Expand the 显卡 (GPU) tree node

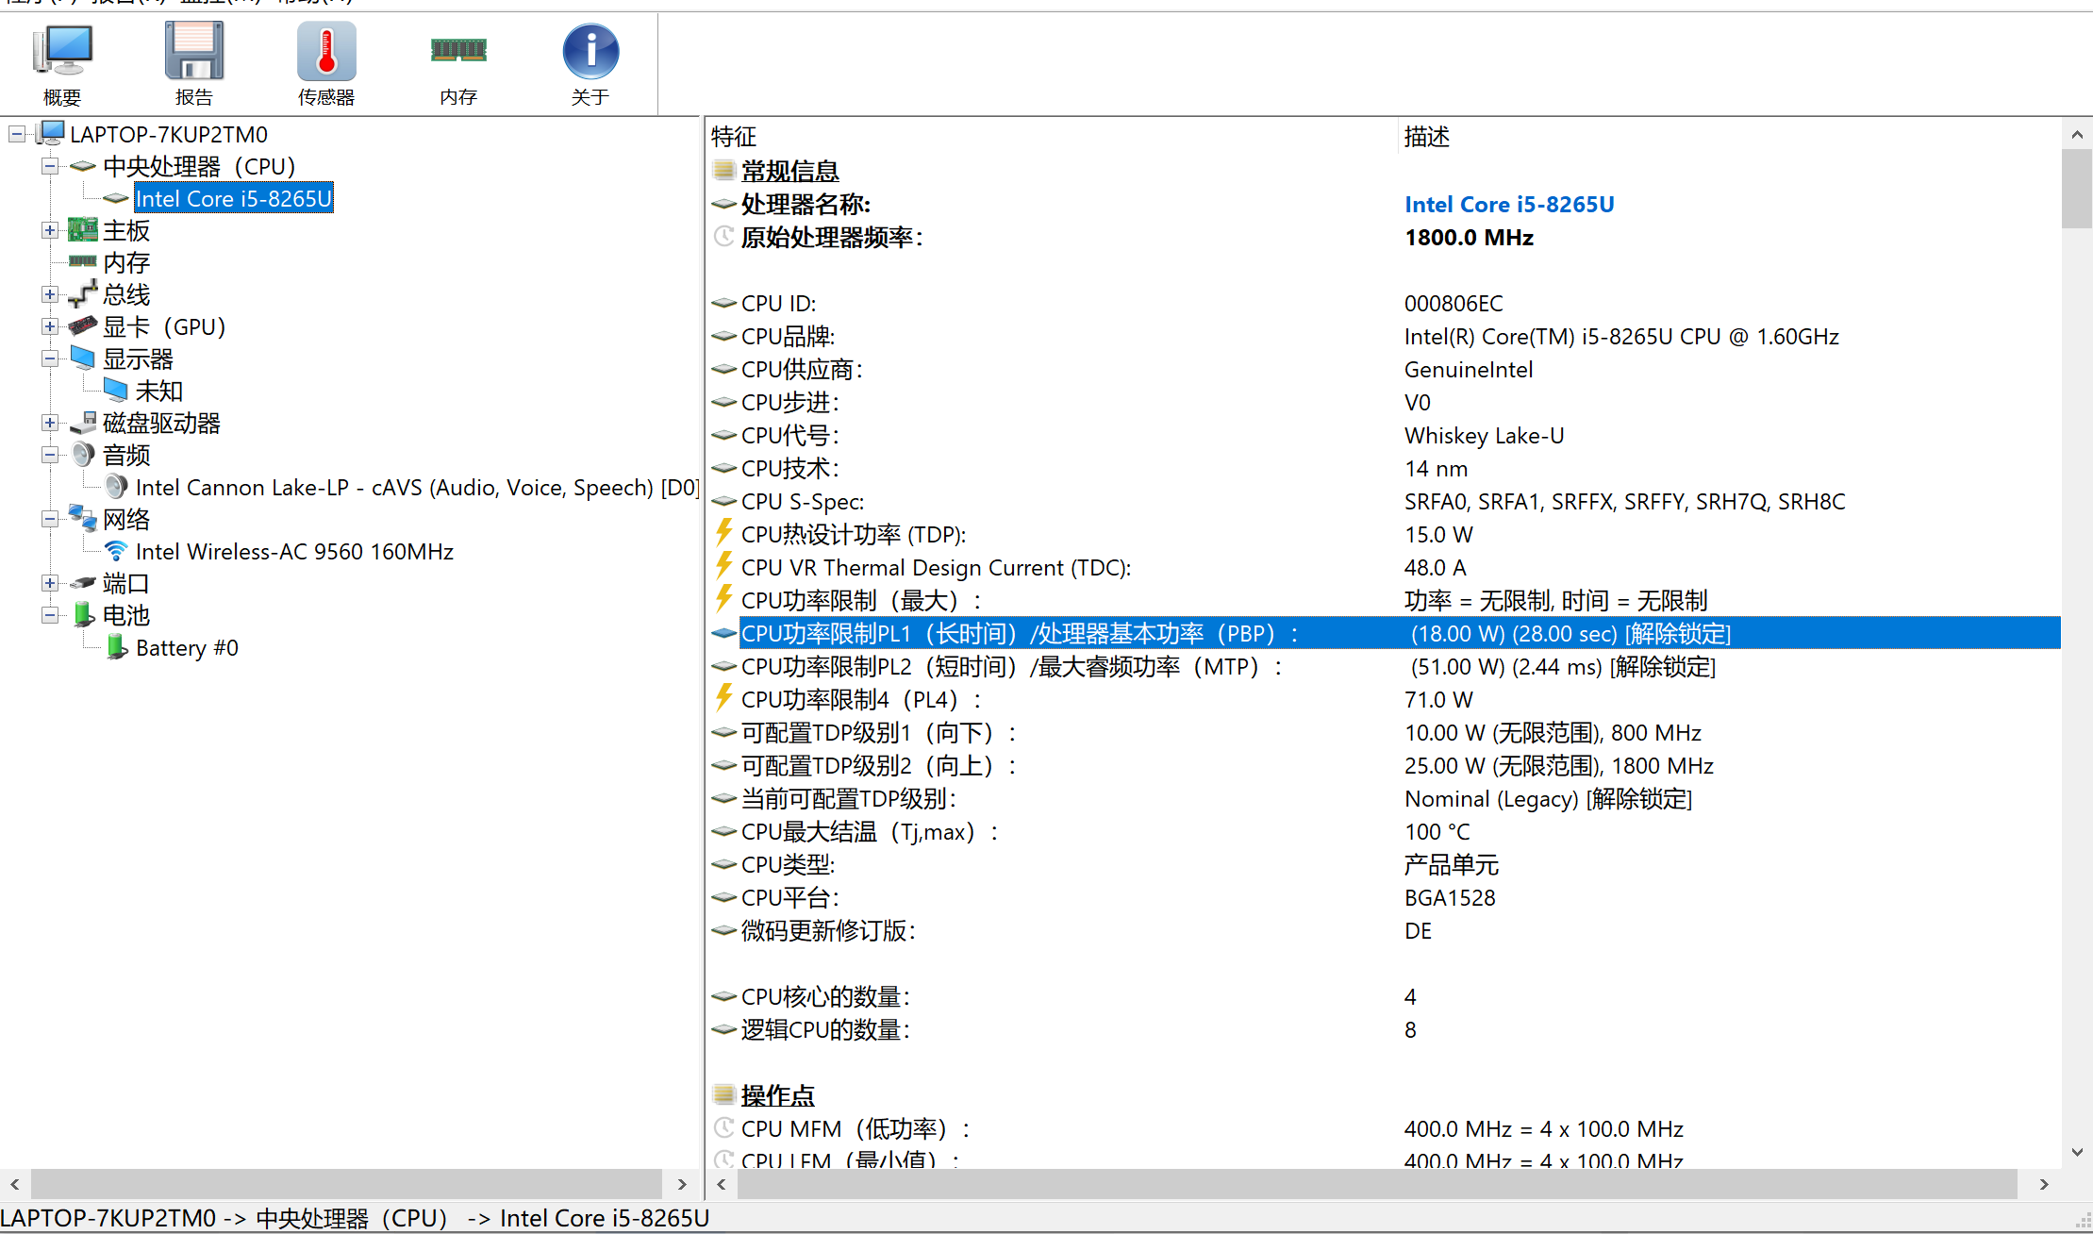pos(50,327)
